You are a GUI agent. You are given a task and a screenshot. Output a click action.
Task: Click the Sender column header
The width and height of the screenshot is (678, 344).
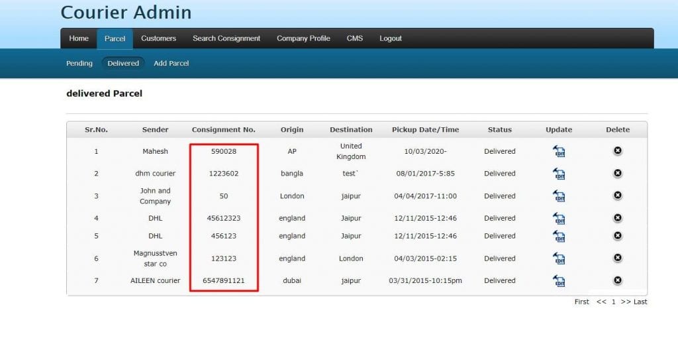pyautogui.click(x=155, y=129)
